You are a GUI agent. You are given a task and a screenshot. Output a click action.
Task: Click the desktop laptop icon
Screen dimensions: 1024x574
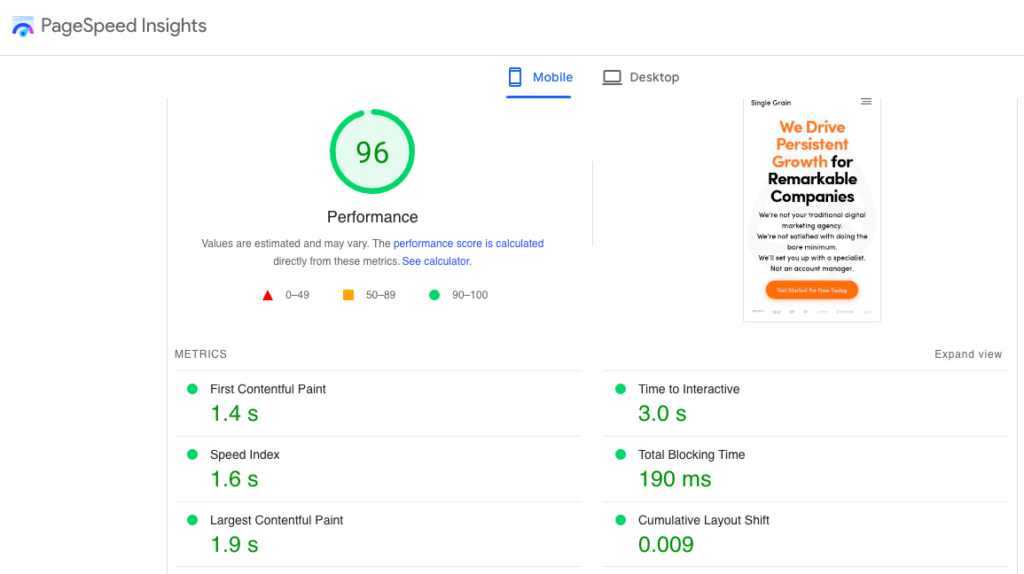tap(612, 77)
